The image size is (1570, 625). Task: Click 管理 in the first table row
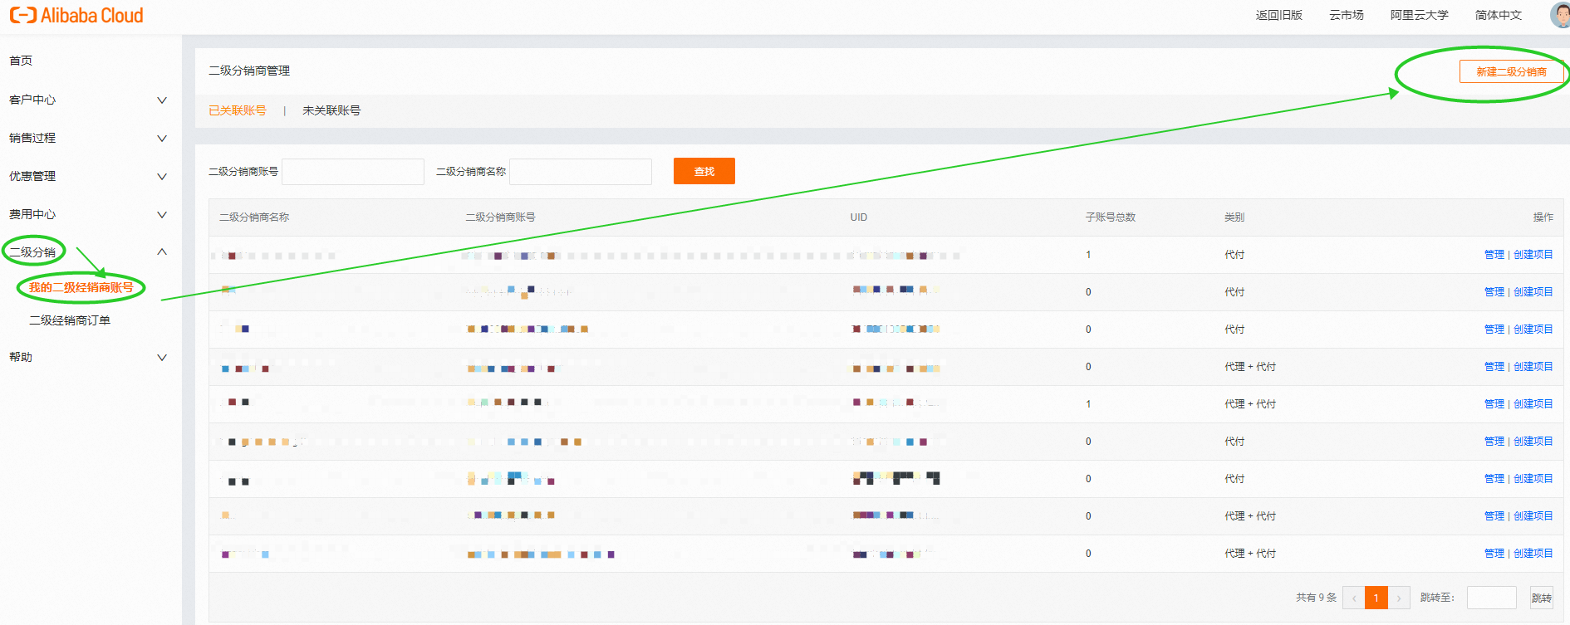point(1494,255)
